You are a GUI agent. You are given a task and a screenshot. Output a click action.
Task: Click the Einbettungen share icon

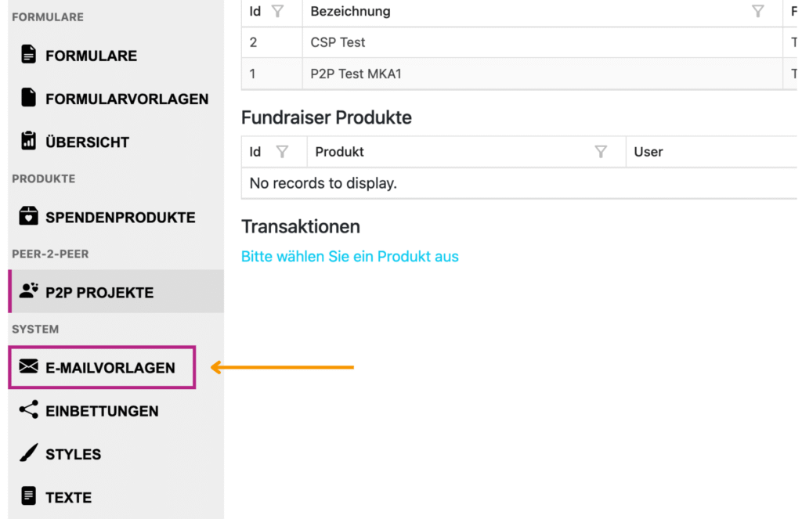click(x=29, y=410)
